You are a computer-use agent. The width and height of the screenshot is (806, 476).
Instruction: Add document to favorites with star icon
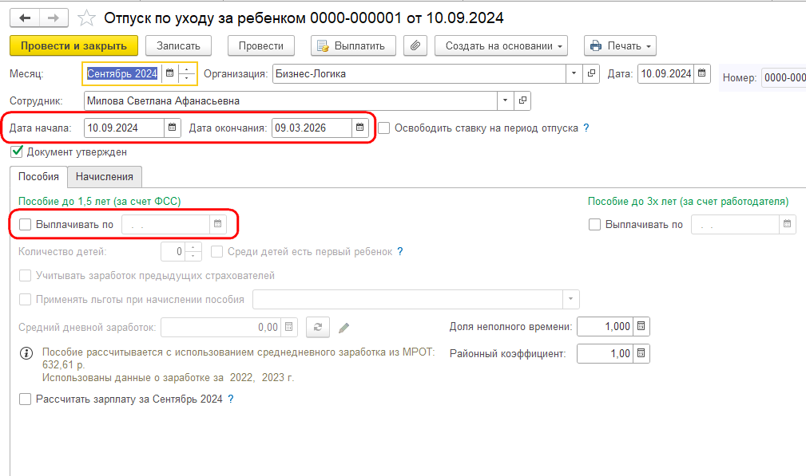click(x=86, y=18)
